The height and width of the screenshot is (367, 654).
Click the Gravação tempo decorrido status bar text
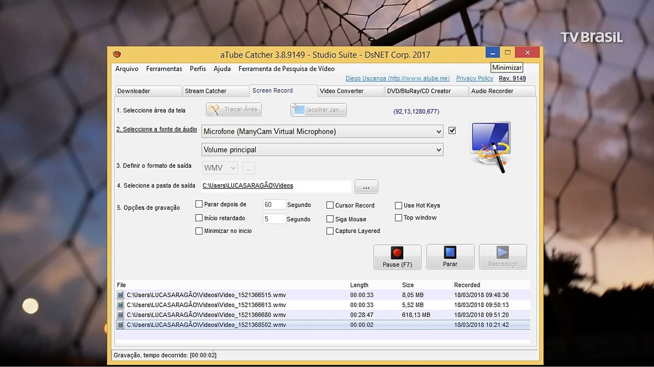click(x=165, y=355)
